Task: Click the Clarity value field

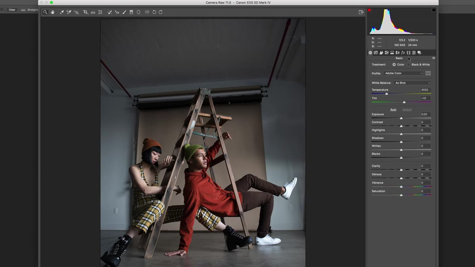Action: (x=425, y=166)
